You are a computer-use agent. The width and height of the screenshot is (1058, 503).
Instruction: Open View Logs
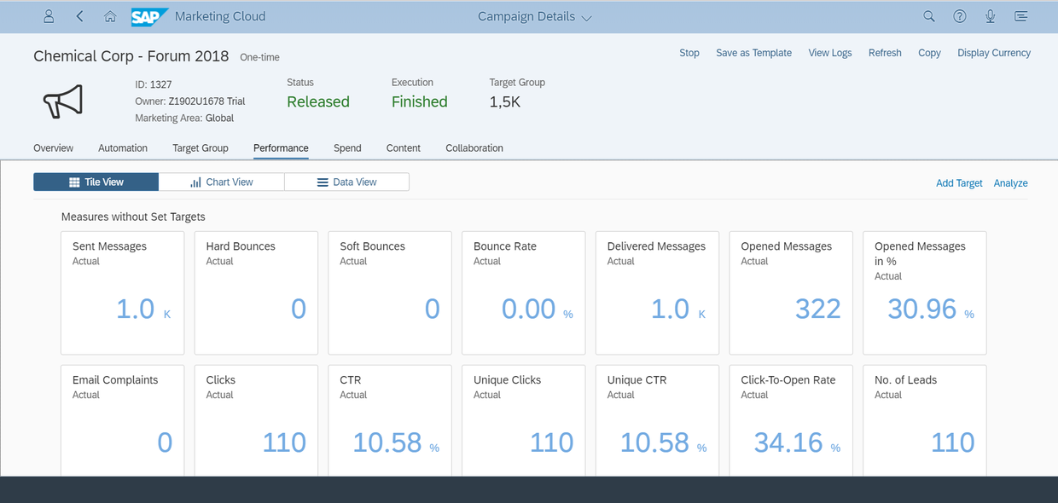(830, 53)
